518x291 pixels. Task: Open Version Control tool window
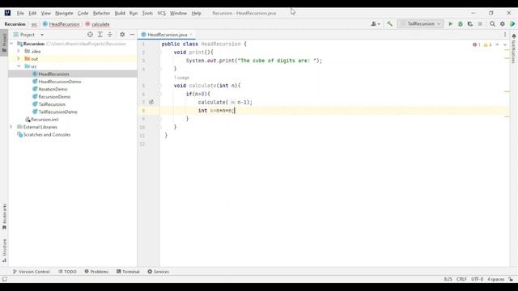coord(31,272)
